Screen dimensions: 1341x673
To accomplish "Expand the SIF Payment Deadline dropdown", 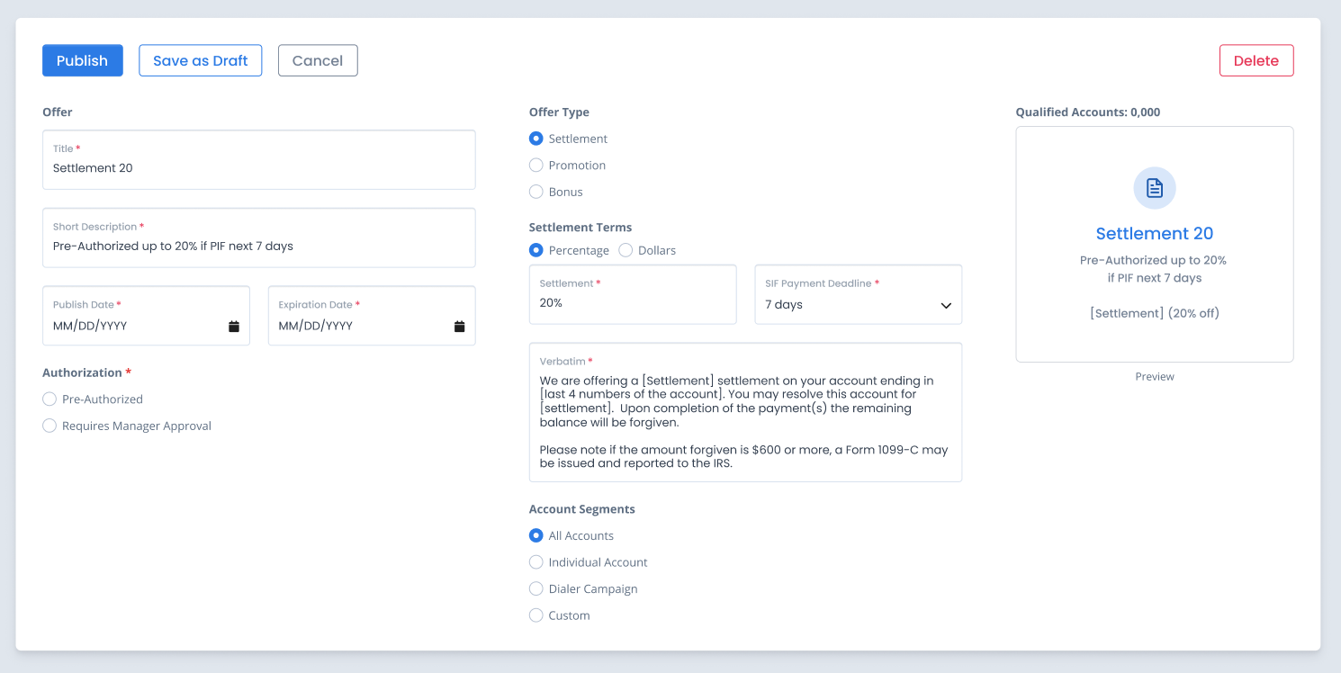I will (858, 305).
